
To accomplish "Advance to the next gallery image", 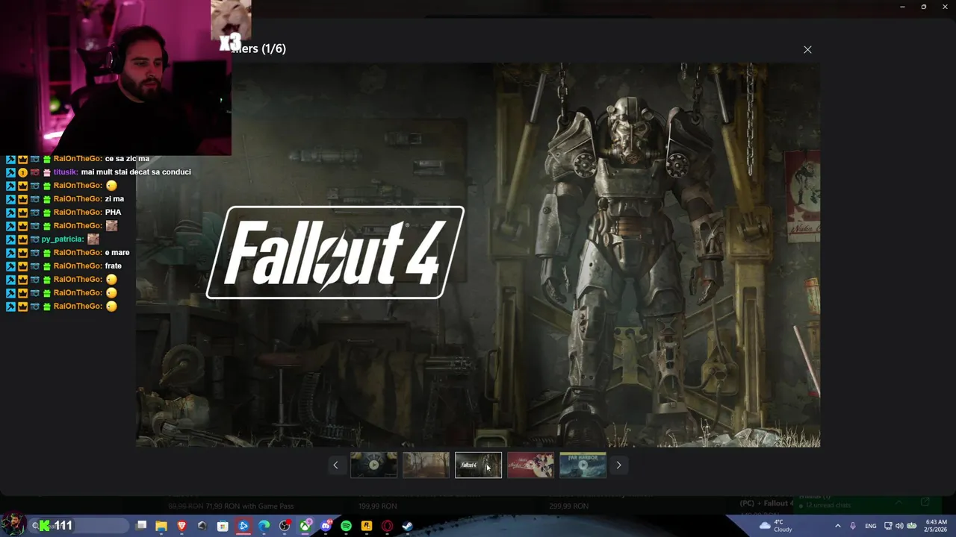I will coord(618,465).
